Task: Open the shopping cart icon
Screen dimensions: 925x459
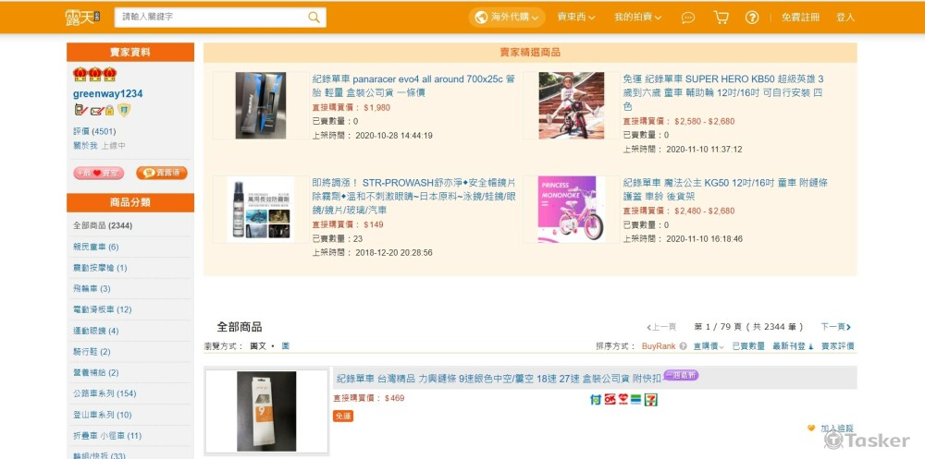Action: 721,18
